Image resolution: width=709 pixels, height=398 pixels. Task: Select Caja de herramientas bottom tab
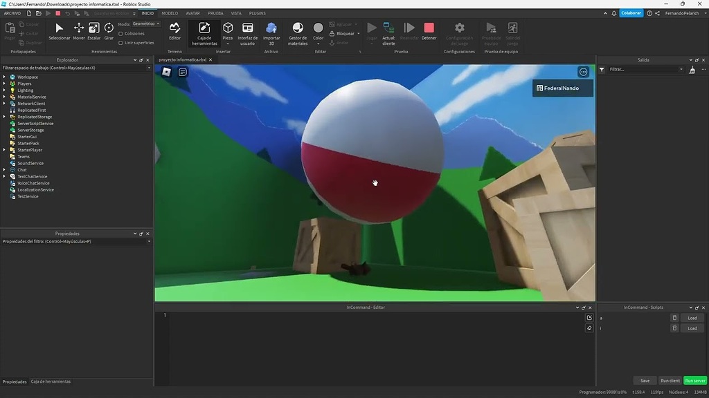point(51,381)
